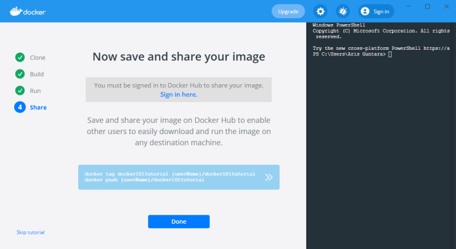Click the step 4 circle icon
This screenshot has height=249, width=456.
click(x=20, y=107)
